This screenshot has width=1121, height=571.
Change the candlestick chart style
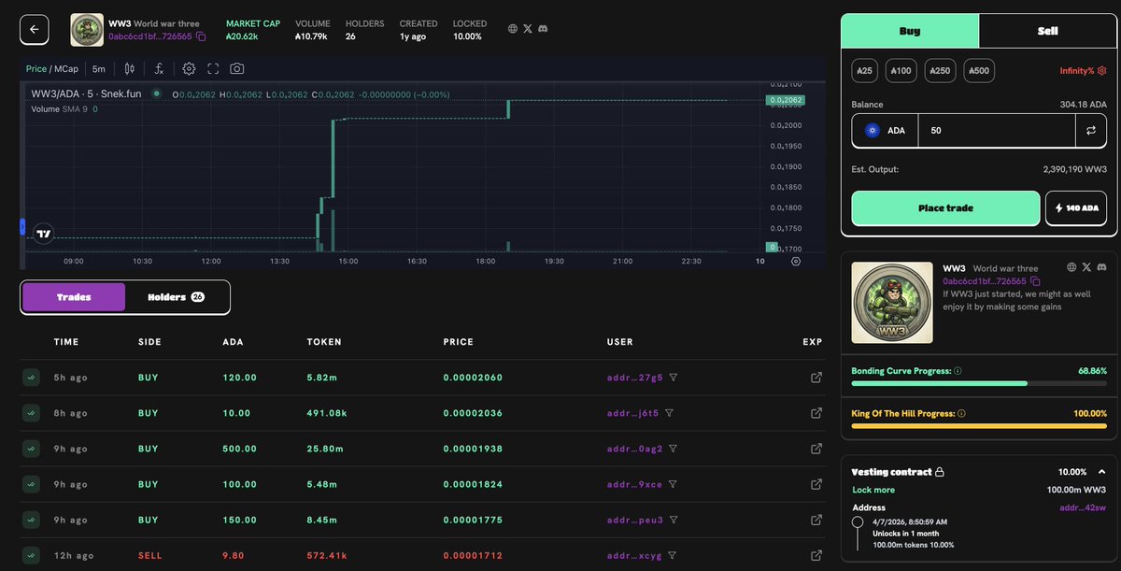(130, 68)
